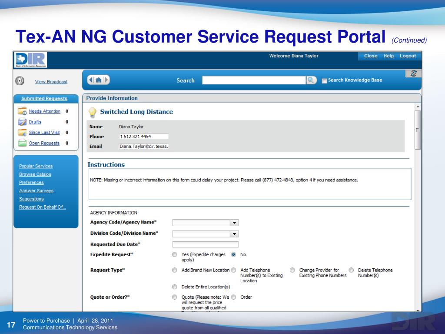This screenshot has height=334, width=445.
Task: Open Request On Behalf Of... in sidebar
Action: tap(43, 207)
